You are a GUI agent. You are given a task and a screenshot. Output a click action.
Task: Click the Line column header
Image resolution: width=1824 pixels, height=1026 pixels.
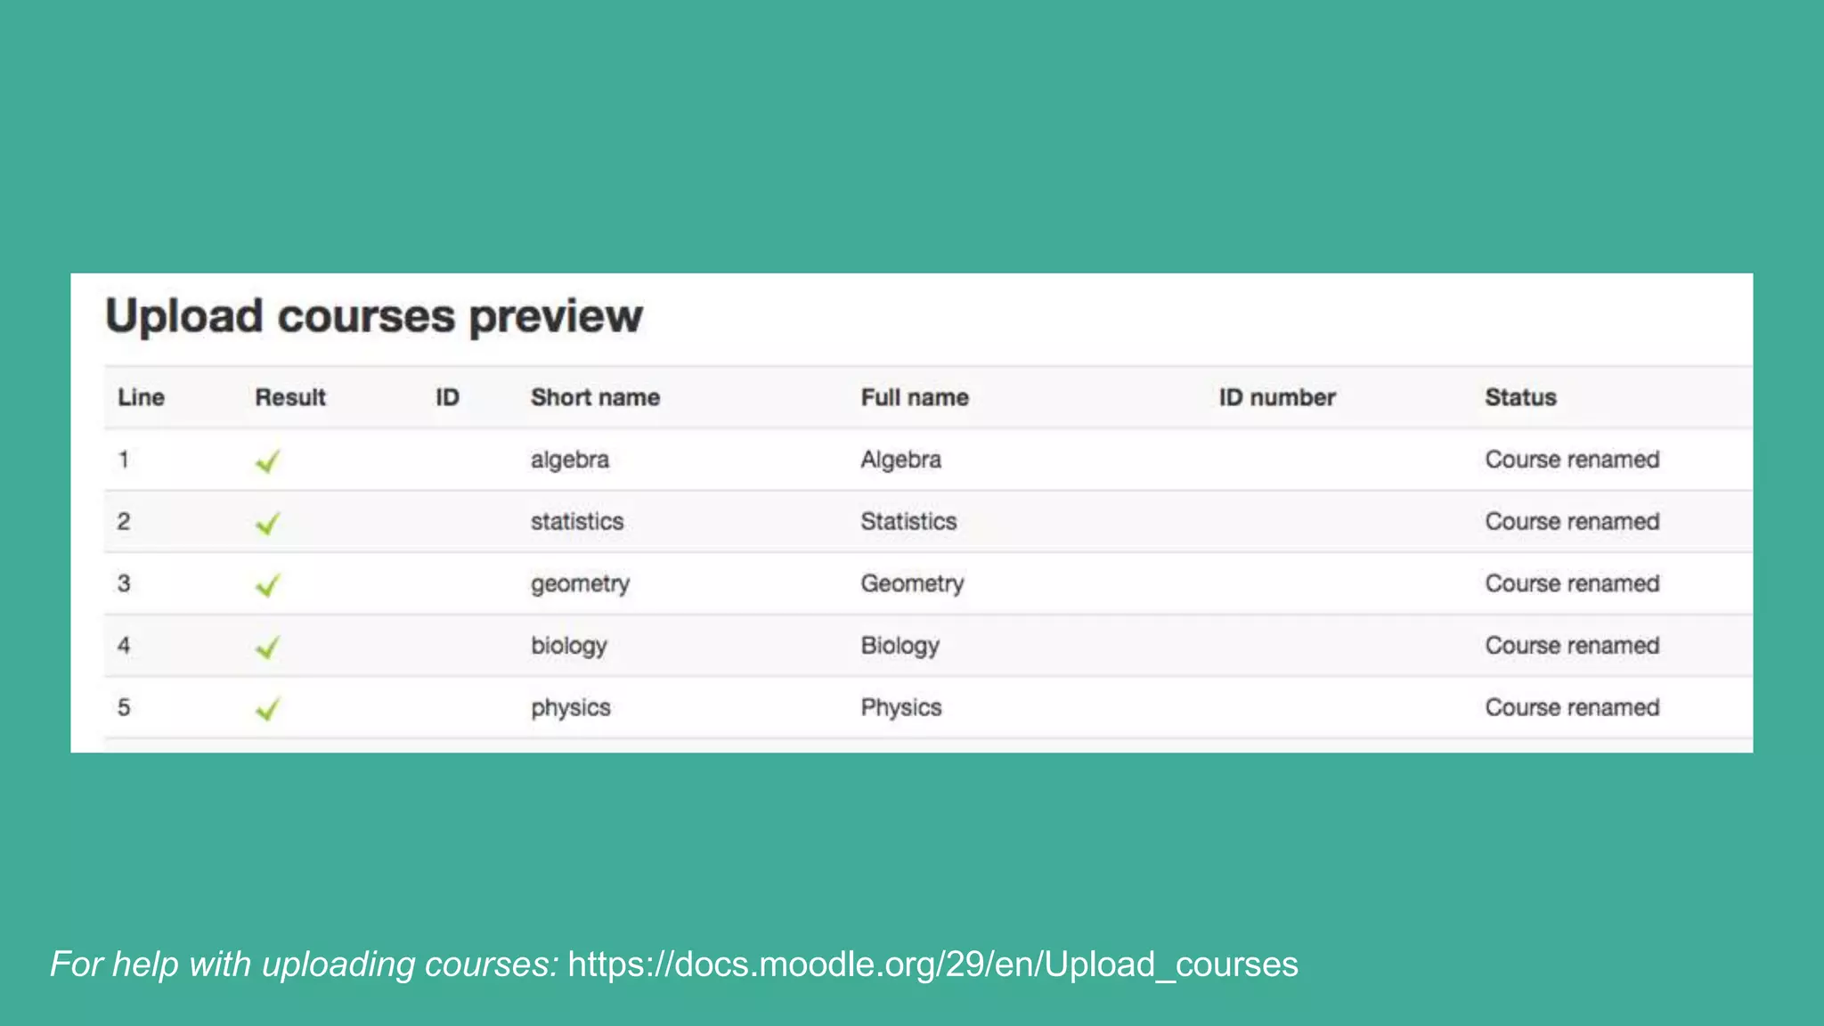click(141, 397)
